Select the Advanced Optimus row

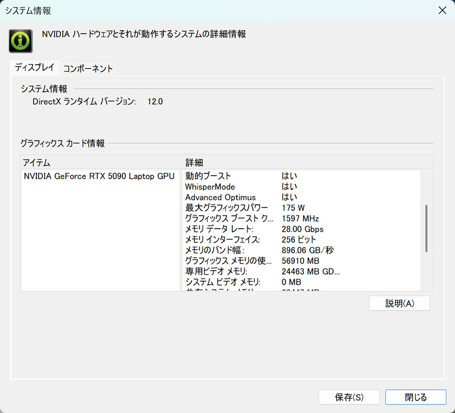coord(302,197)
